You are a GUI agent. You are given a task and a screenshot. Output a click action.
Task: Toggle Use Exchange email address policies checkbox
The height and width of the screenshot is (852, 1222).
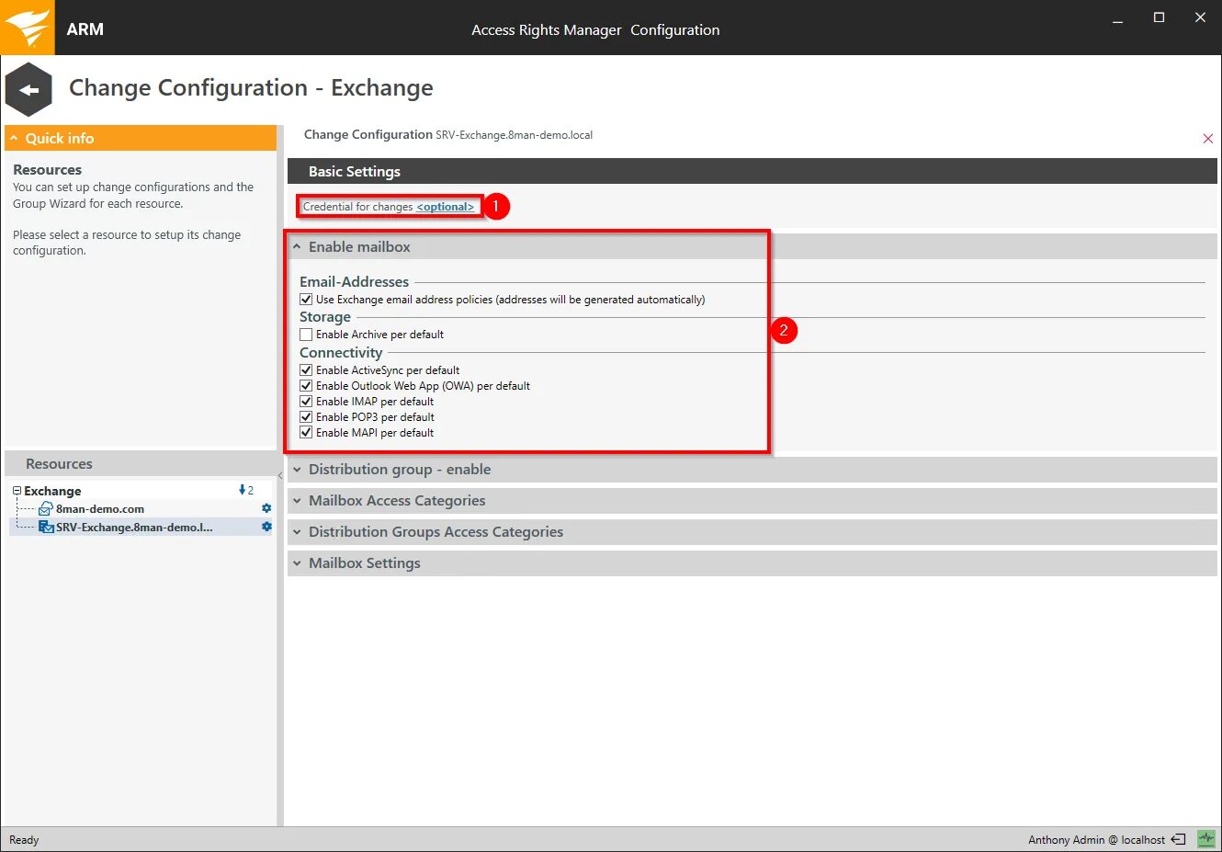point(306,300)
